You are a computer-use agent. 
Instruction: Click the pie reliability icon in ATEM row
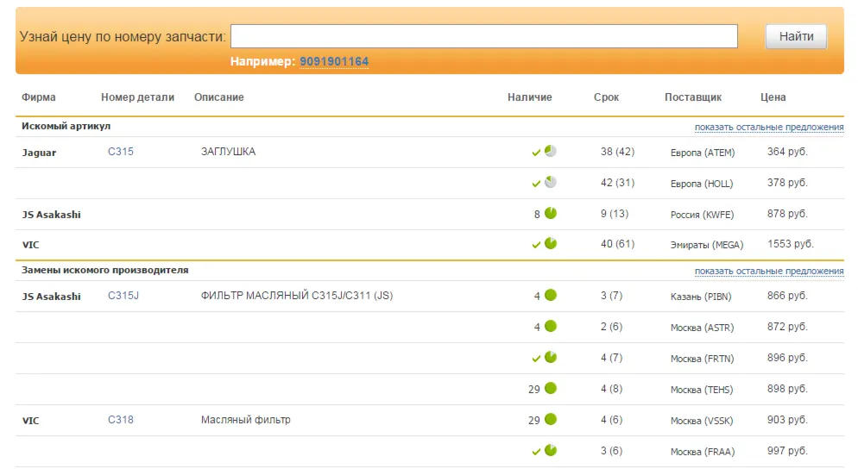tap(551, 152)
